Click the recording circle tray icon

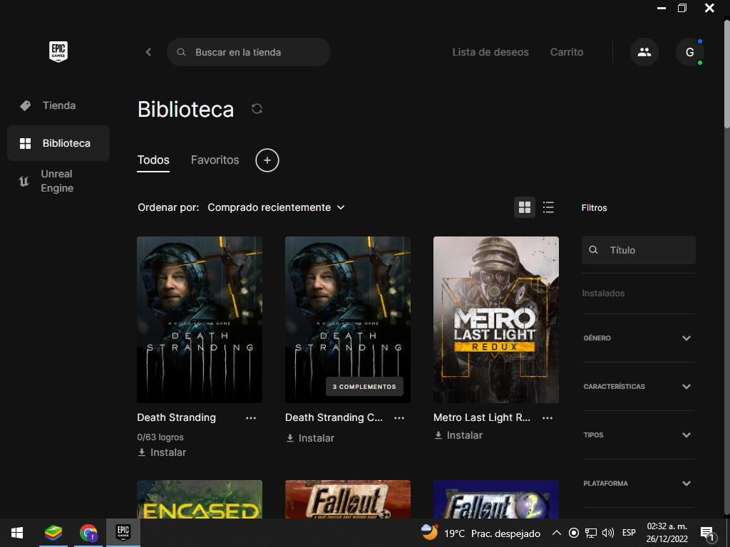pyautogui.click(x=574, y=533)
